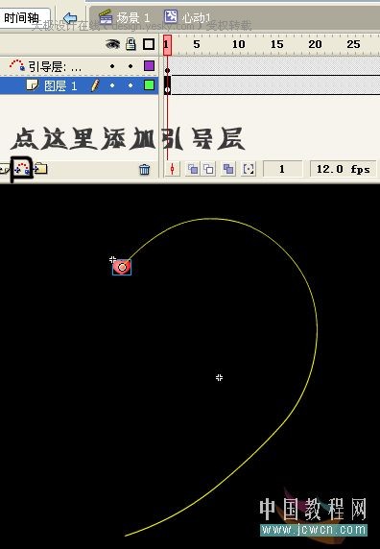
Task: Hide 图层 1 via its eye column dot
Action: (x=112, y=85)
